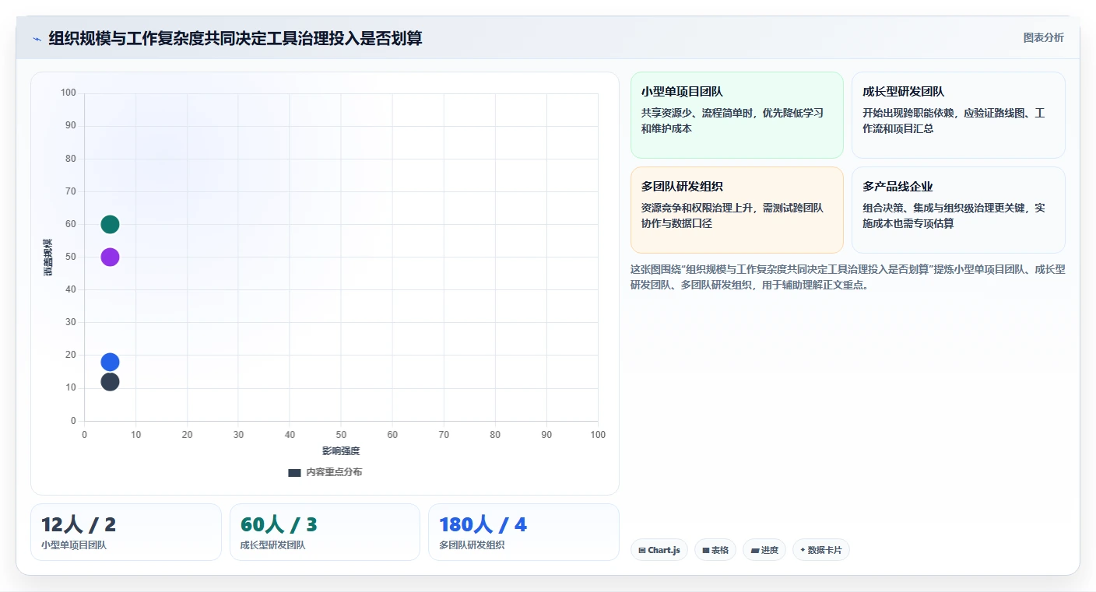Viewport: 1096px width, 592px height.
Task: Click the Chart.js tag
Action: (659, 550)
